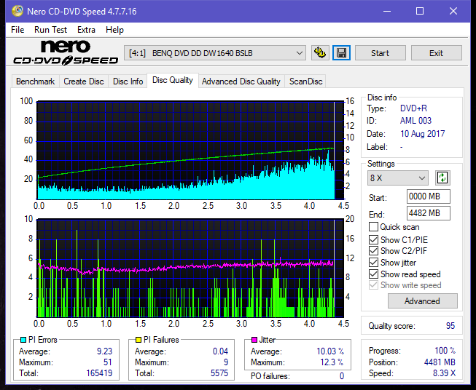Switch to the ScanDisc tab
Image resolution: width=476 pixels, height=390 pixels.
point(305,81)
